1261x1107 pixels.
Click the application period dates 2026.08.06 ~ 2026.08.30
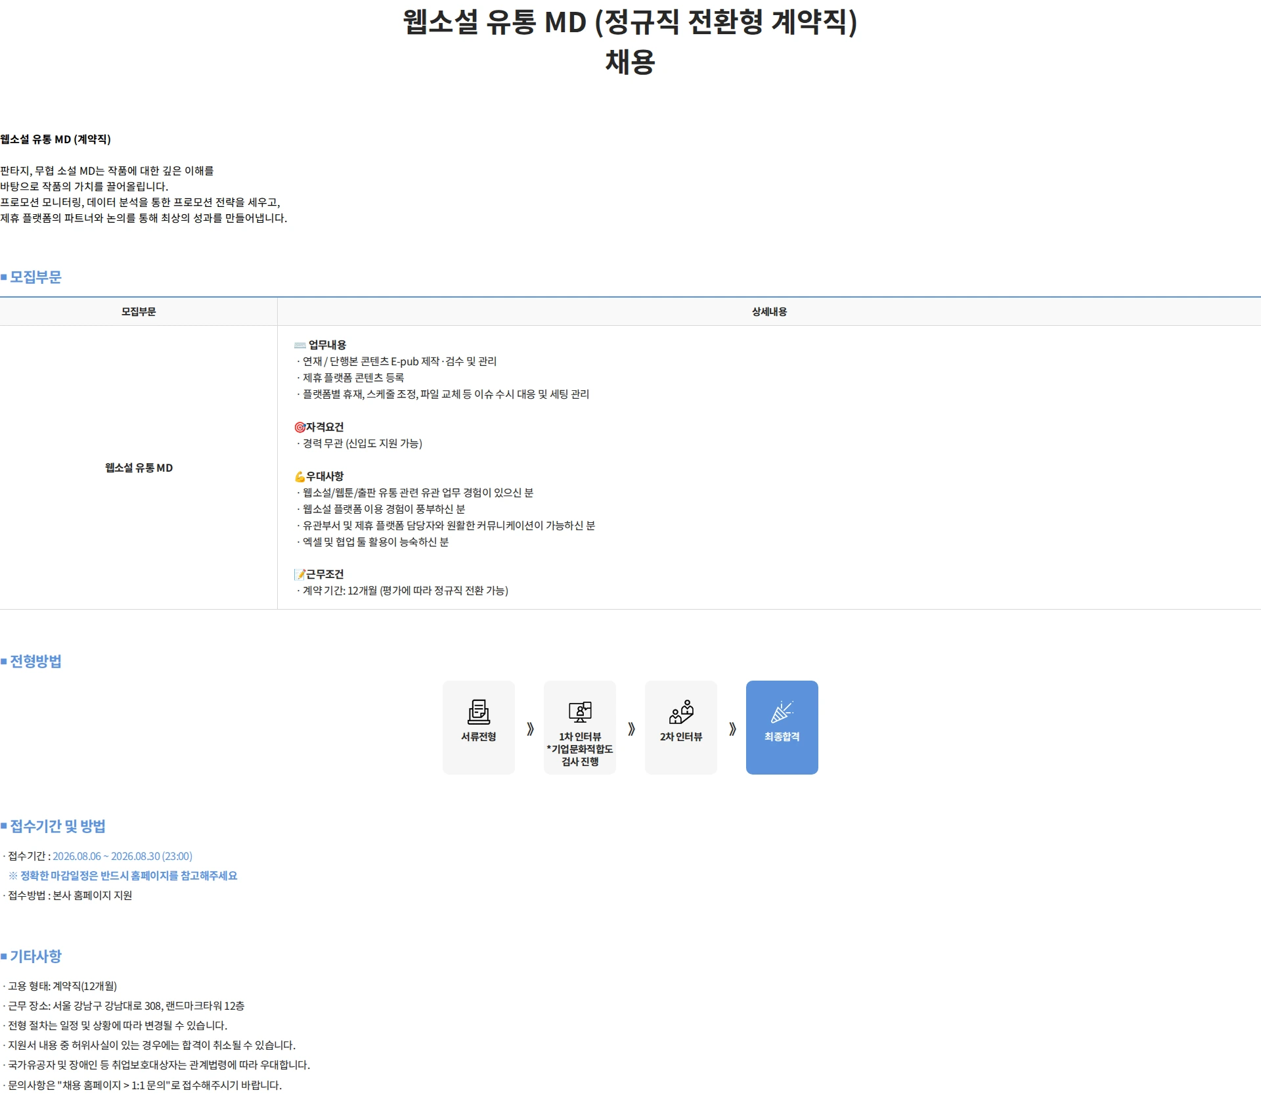[122, 856]
